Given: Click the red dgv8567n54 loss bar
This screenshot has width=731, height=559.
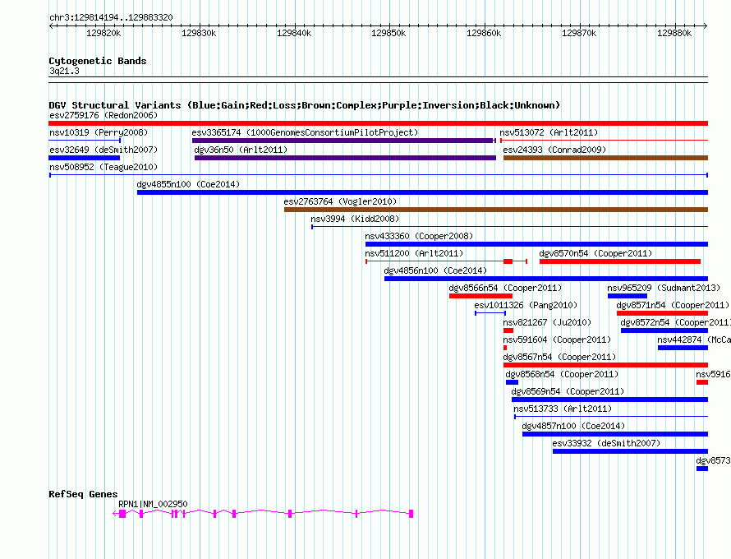Looking at the screenshot, I should (605, 365).
